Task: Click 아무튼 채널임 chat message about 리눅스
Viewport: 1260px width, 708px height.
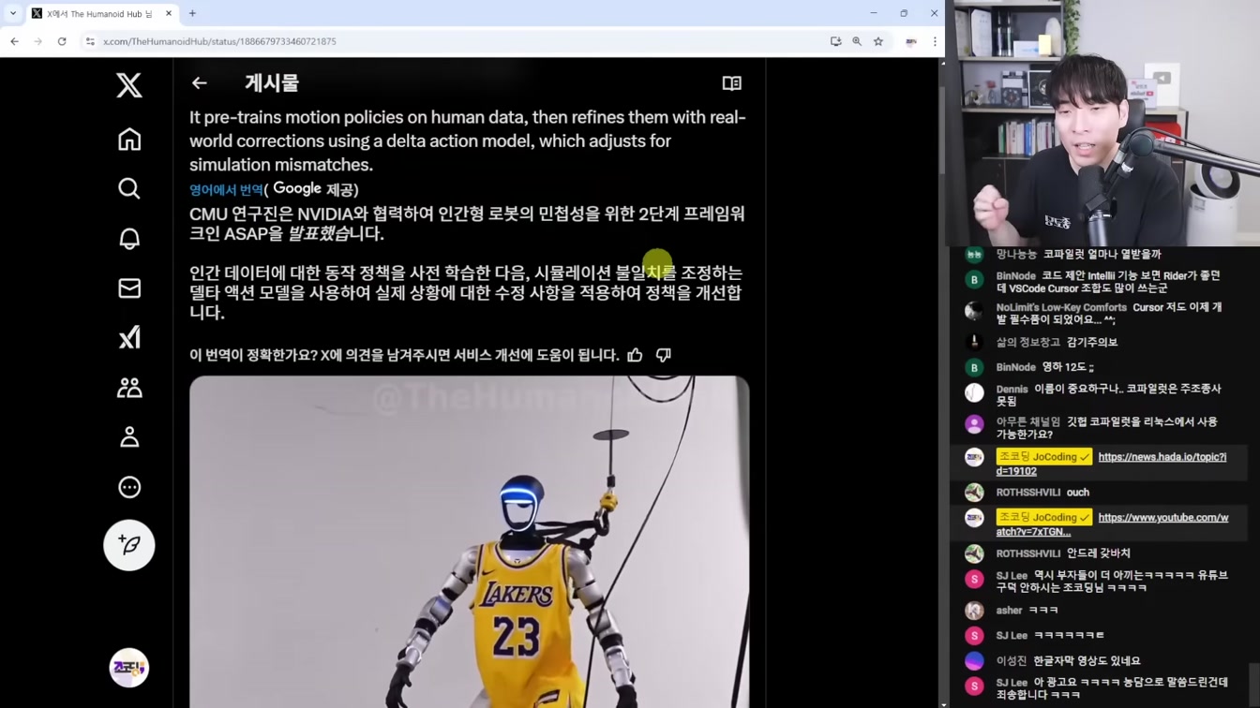Action: point(1106,428)
